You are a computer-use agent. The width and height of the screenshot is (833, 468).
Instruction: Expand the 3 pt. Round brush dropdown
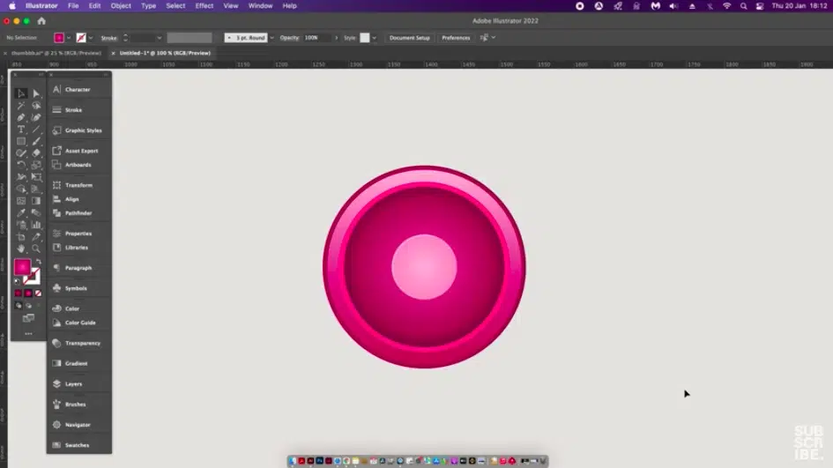pyautogui.click(x=272, y=38)
